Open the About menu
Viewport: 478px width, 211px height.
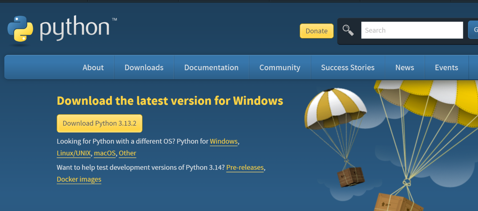[x=93, y=68]
